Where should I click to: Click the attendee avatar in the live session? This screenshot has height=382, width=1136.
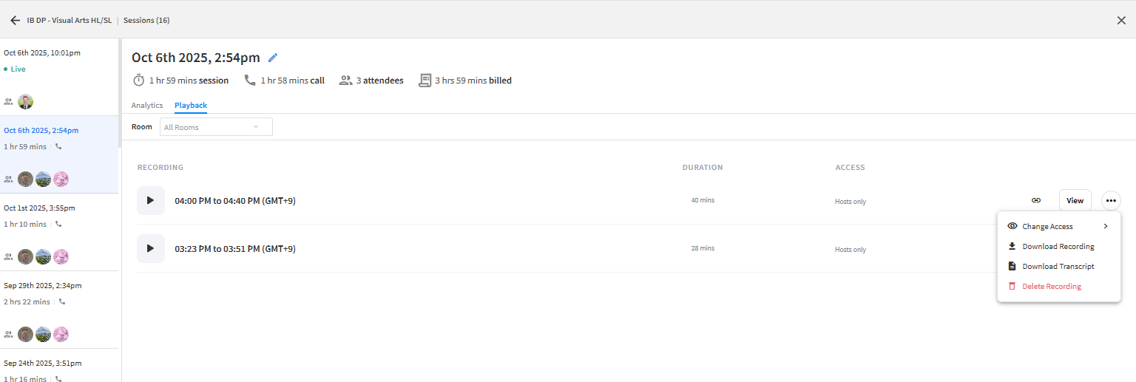tap(26, 102)
